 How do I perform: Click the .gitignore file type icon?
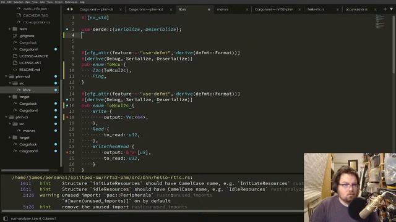click(x=15, y=36)
